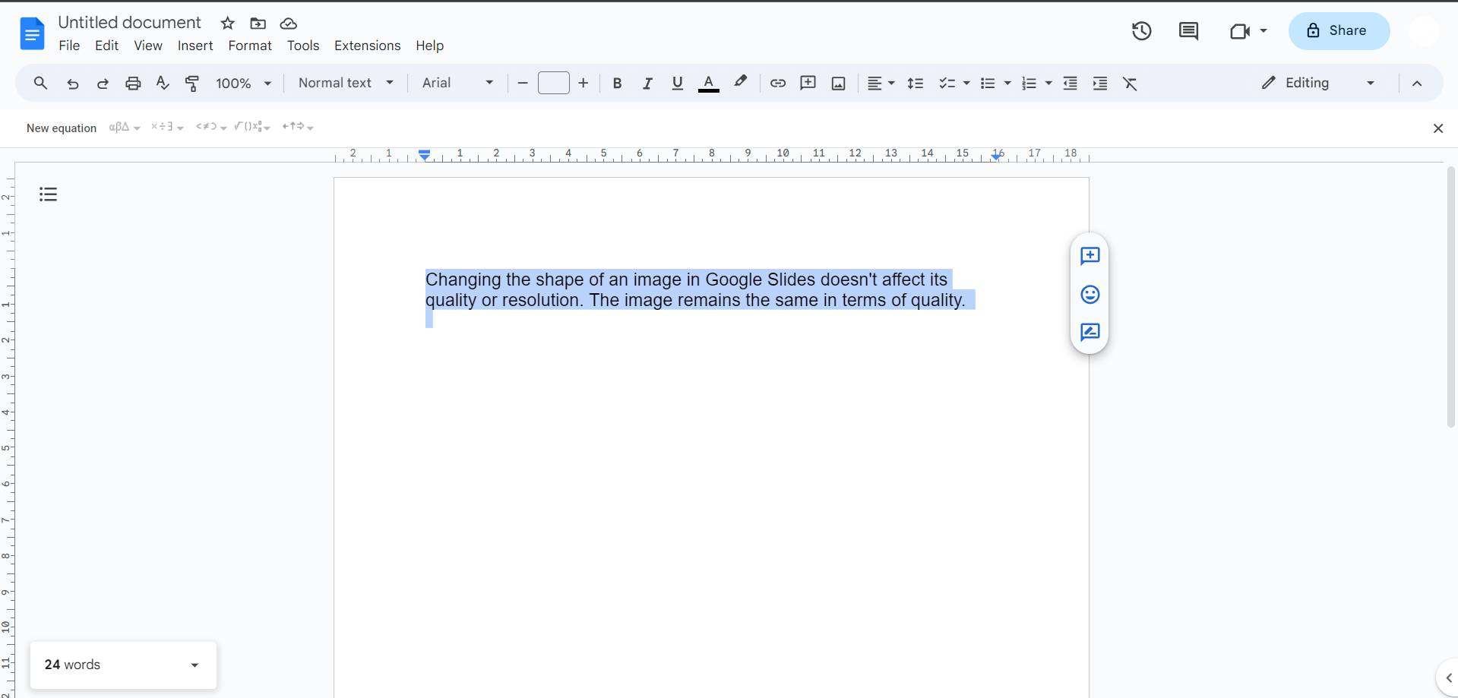Viewport: 1458px width, 698px height.
Task: Insert a link using the toolbar icon
Action: (777, 84)
